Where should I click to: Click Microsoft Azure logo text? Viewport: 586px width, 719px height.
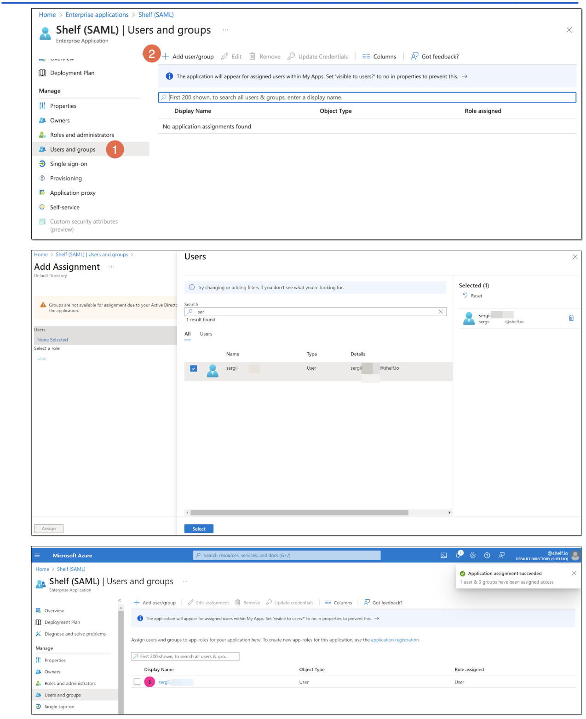point(72,556)
